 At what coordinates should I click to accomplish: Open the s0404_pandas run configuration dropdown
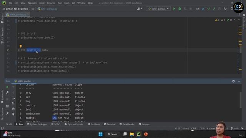pyautogui.click(x=158, y=9)
